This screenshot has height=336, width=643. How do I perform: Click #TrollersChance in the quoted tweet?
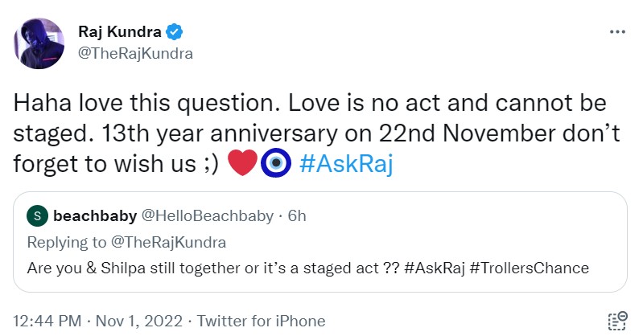pyautogui.click(x=530, y=268)
